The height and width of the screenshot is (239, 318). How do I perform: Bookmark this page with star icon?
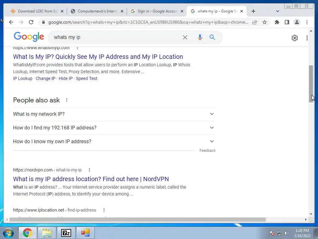(x=265, y=22)
